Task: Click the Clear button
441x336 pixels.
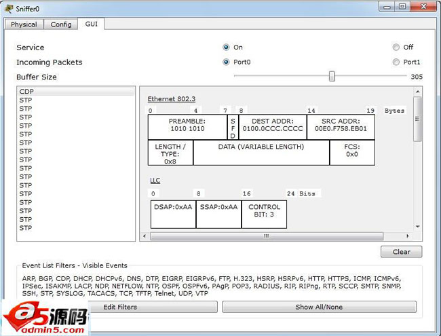Action: tap(402, 252)
